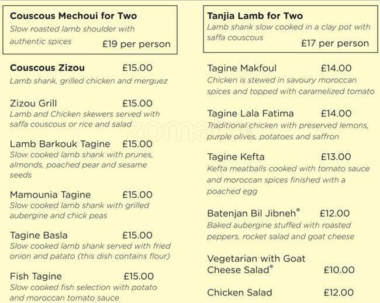Select the Tagine Basla menu item

coord(39,235)
